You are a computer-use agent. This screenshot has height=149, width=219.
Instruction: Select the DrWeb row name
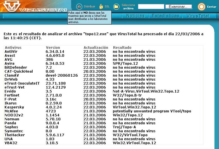point(11,79)
